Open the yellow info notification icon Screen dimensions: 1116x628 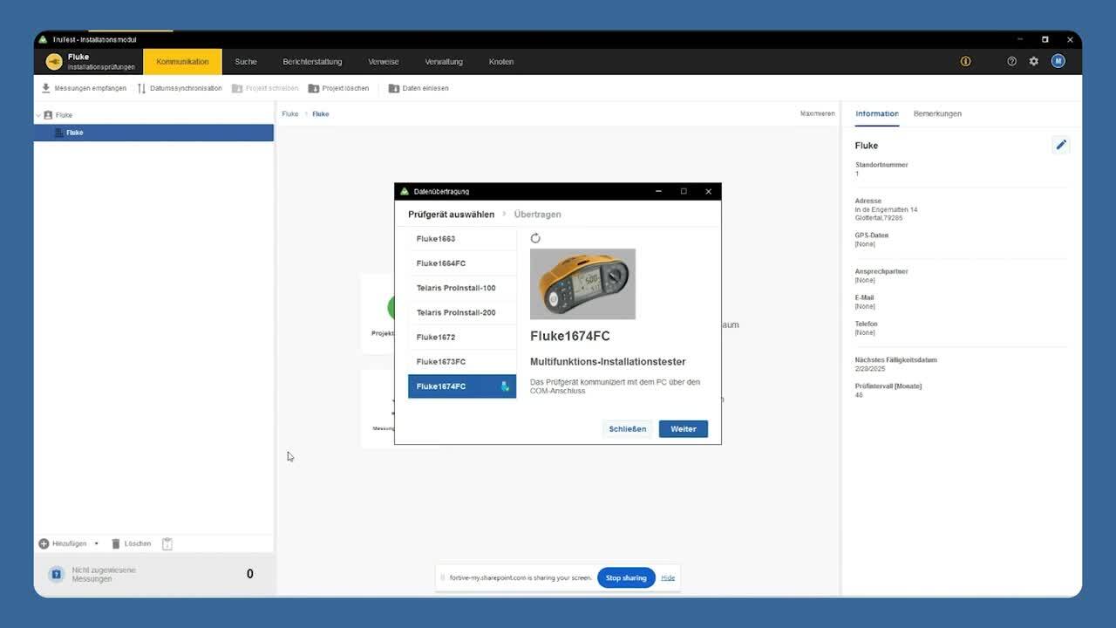[965, 61]
